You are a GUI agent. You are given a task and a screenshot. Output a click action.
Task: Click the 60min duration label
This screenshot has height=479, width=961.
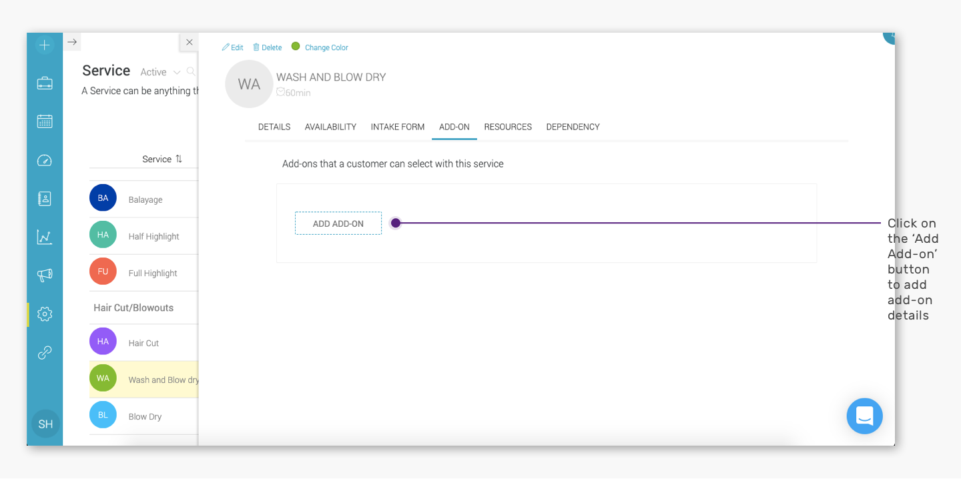coord(294,93)
